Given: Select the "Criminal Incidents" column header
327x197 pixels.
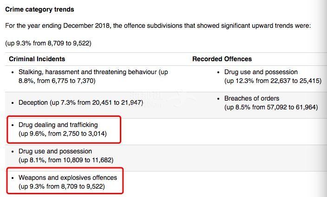Looking at the screenshot, I should [37, 59].
